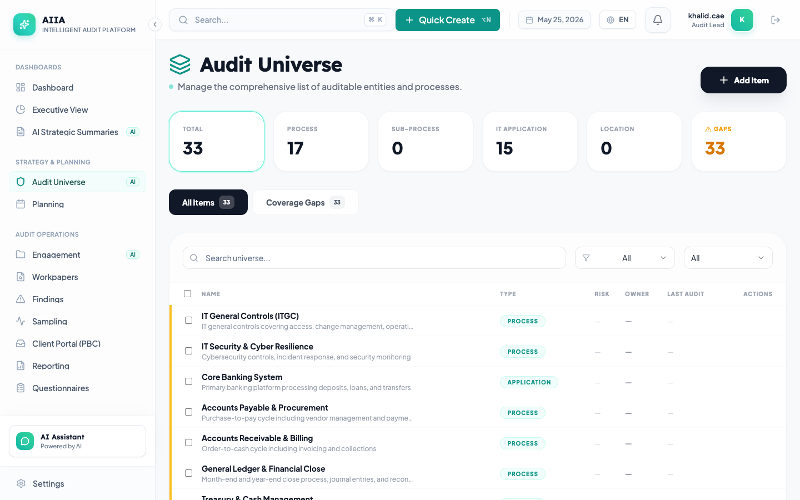Click the logout arrow icon
Viewport: 800px width, 500px height.
click(776, 20)
